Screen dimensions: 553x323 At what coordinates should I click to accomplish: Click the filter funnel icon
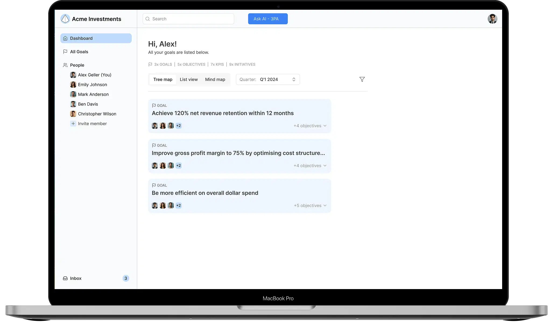(362, 79)
